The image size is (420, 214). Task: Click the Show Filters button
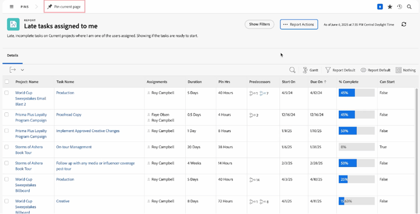pos(259,25)
